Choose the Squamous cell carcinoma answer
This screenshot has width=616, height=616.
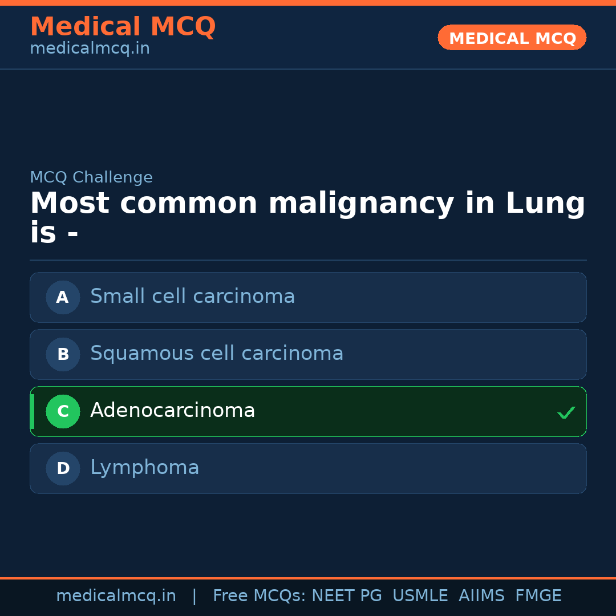point(217,354)
